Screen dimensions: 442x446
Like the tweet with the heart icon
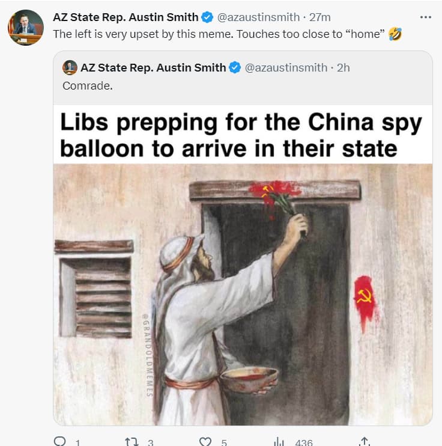[x=205, y=442]
